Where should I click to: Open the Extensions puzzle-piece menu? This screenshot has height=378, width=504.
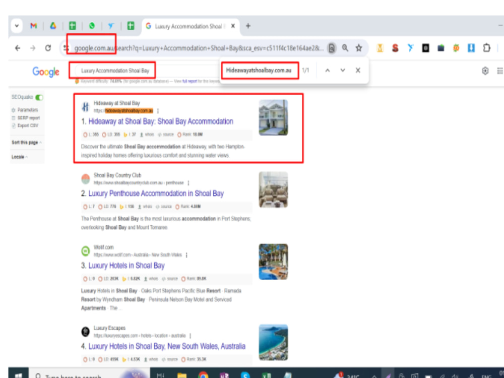[487, 48]
